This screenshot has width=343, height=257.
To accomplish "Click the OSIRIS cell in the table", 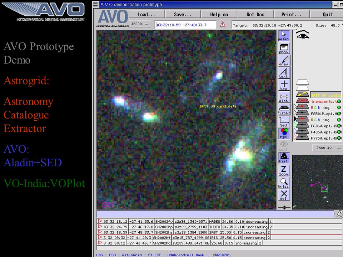I will [x=211, y=238].
